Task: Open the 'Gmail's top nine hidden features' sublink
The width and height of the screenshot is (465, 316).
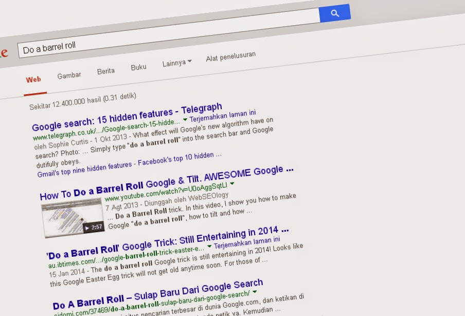Action: click(x=84, y=169)
